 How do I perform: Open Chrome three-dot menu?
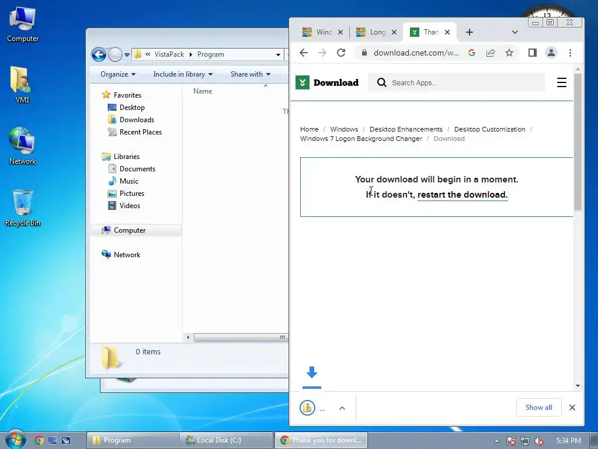pyautogui.click(x=570, y=53)
